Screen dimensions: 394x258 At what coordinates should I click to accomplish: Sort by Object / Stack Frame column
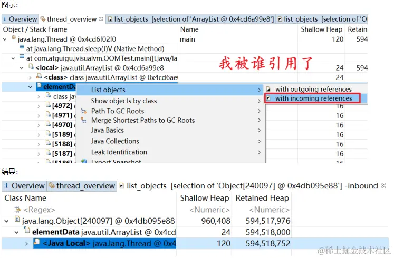coord(35,29)
